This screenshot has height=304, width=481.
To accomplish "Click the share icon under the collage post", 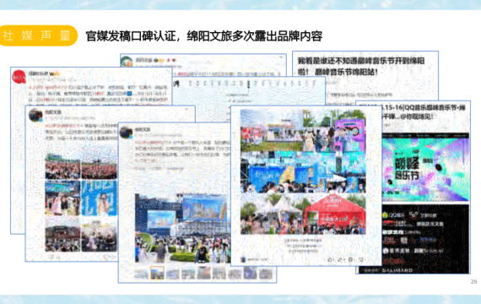I will tap(340, 260).
